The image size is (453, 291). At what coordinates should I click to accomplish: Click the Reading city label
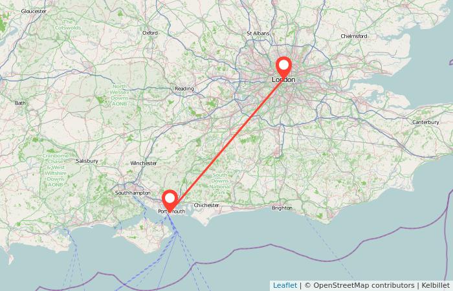184,89
